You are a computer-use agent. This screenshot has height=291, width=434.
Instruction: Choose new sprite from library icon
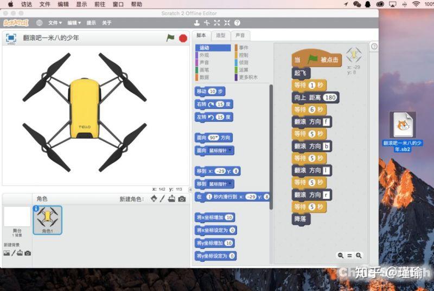[x=154, y=198]
